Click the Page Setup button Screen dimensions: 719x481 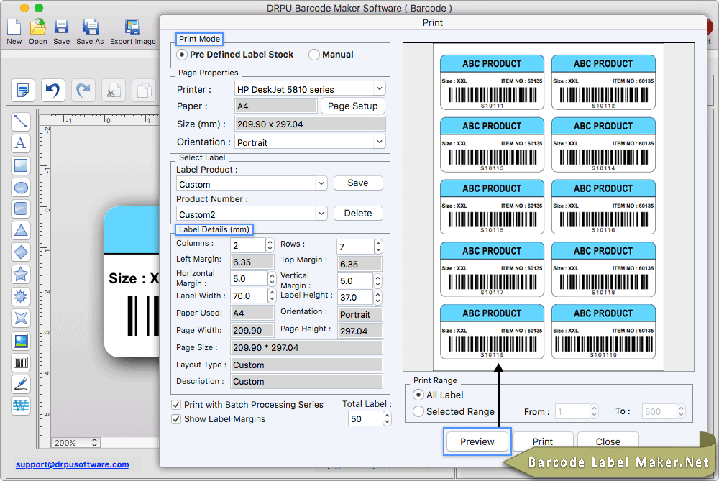(352, 106)
